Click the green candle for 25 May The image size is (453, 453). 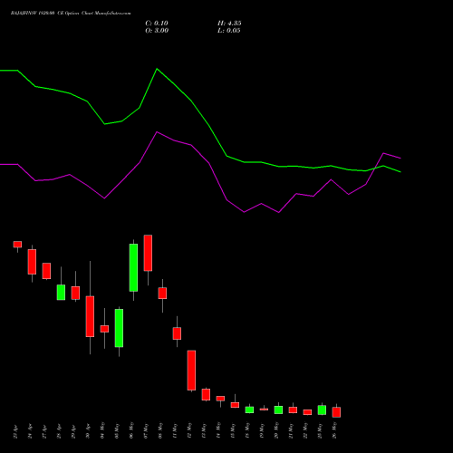click(x=322, y=410)
